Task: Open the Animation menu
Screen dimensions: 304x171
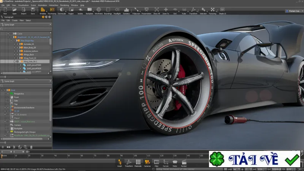Action: (42, 5)
